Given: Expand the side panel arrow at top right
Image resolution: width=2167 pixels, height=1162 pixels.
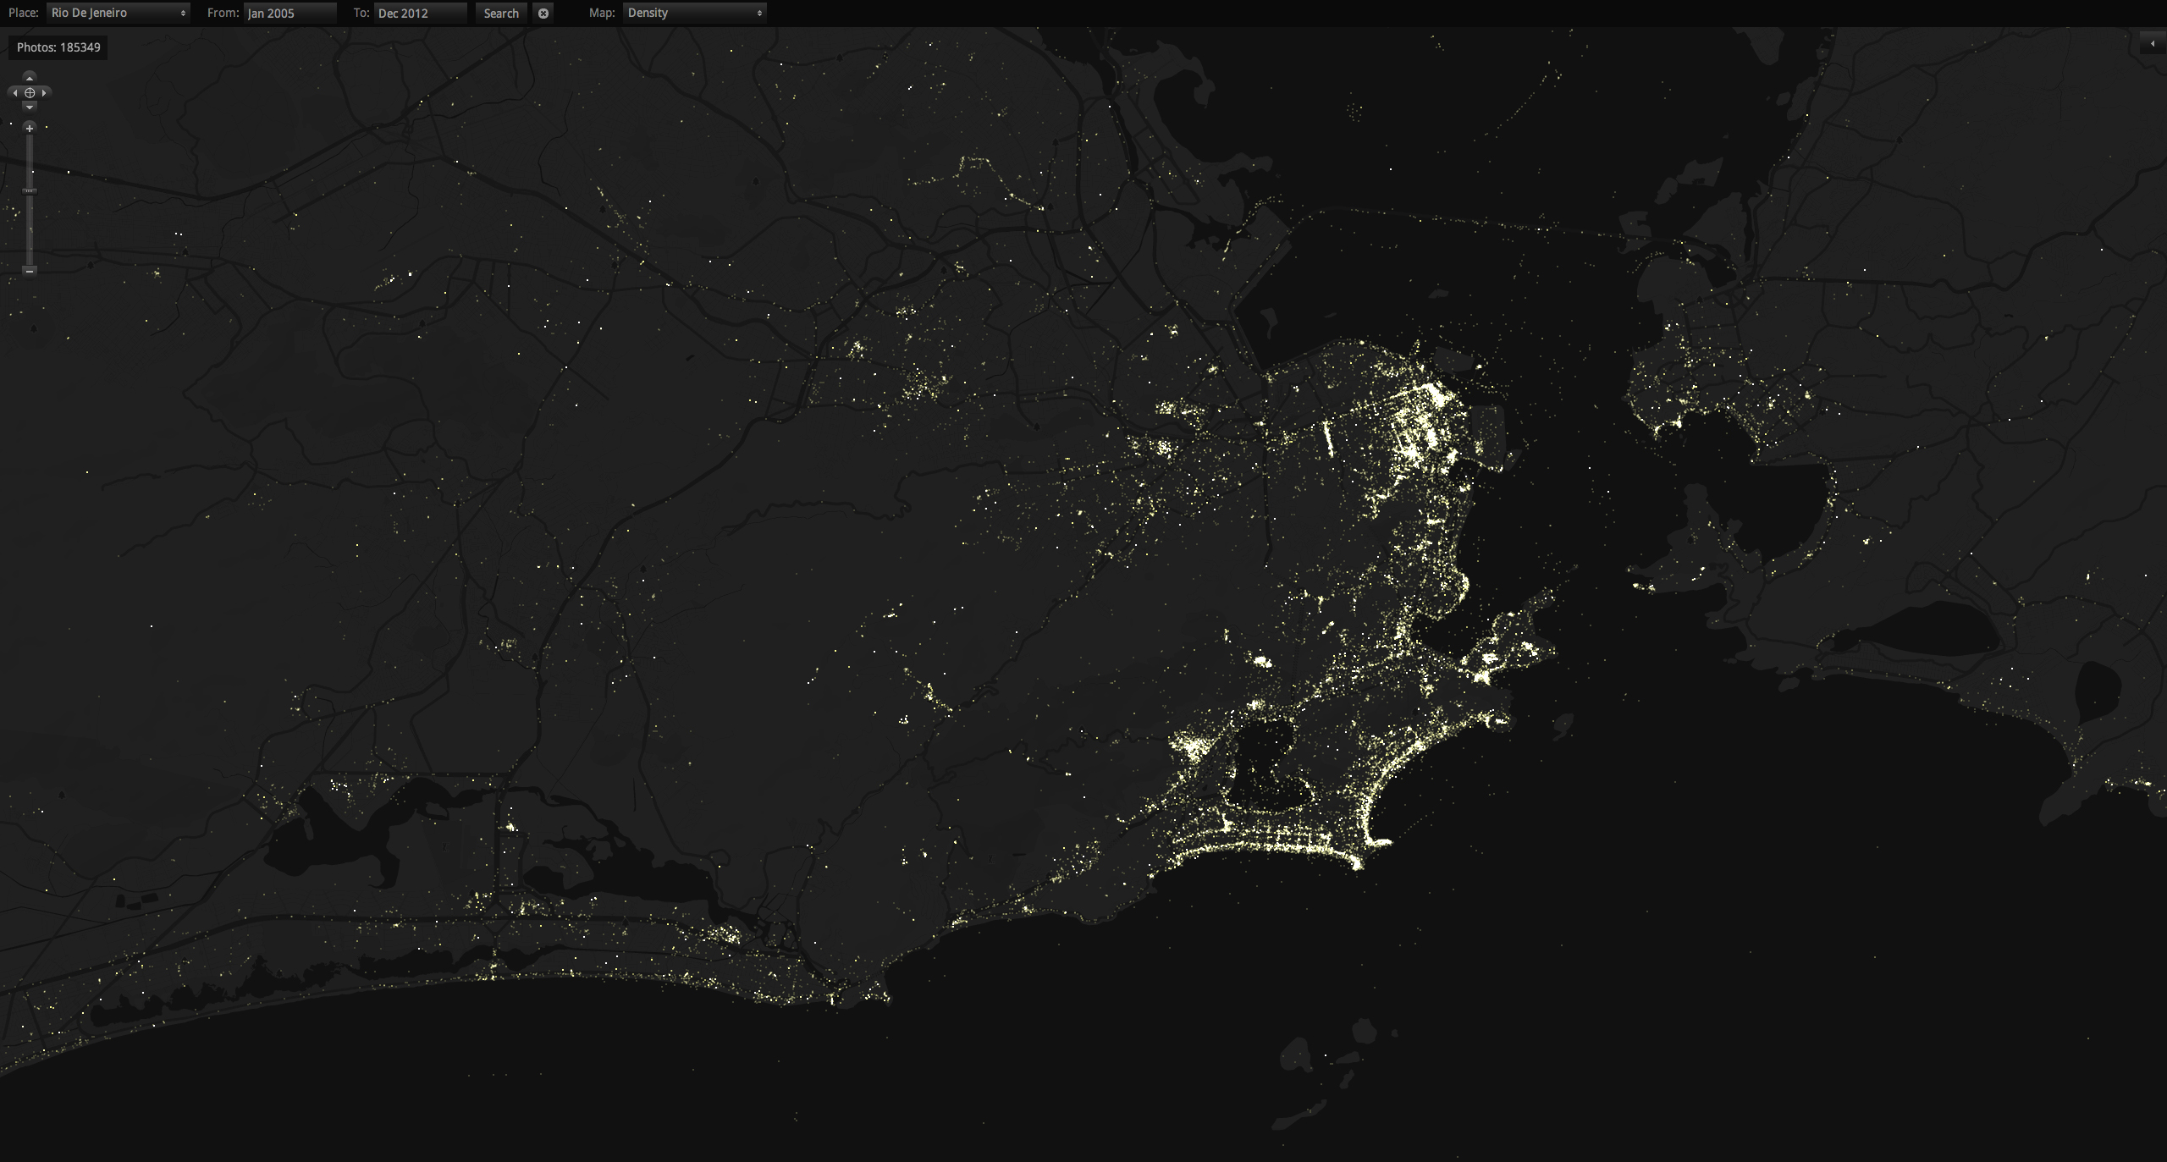Looking at the screenshot, I should coord(2152,43).
